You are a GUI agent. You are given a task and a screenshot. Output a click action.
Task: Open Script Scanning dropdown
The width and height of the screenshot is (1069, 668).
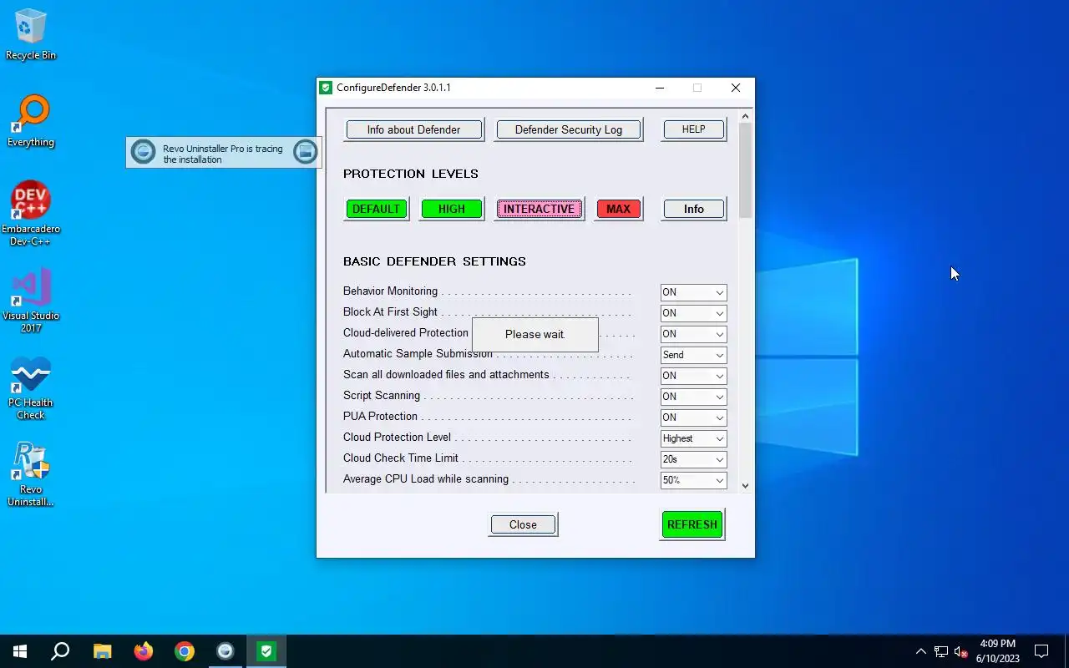[x=693, y=397]
